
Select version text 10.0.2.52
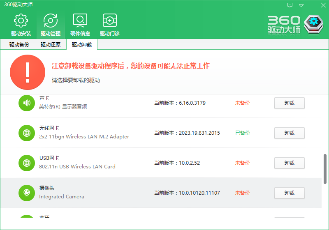[x=189, y=163]
